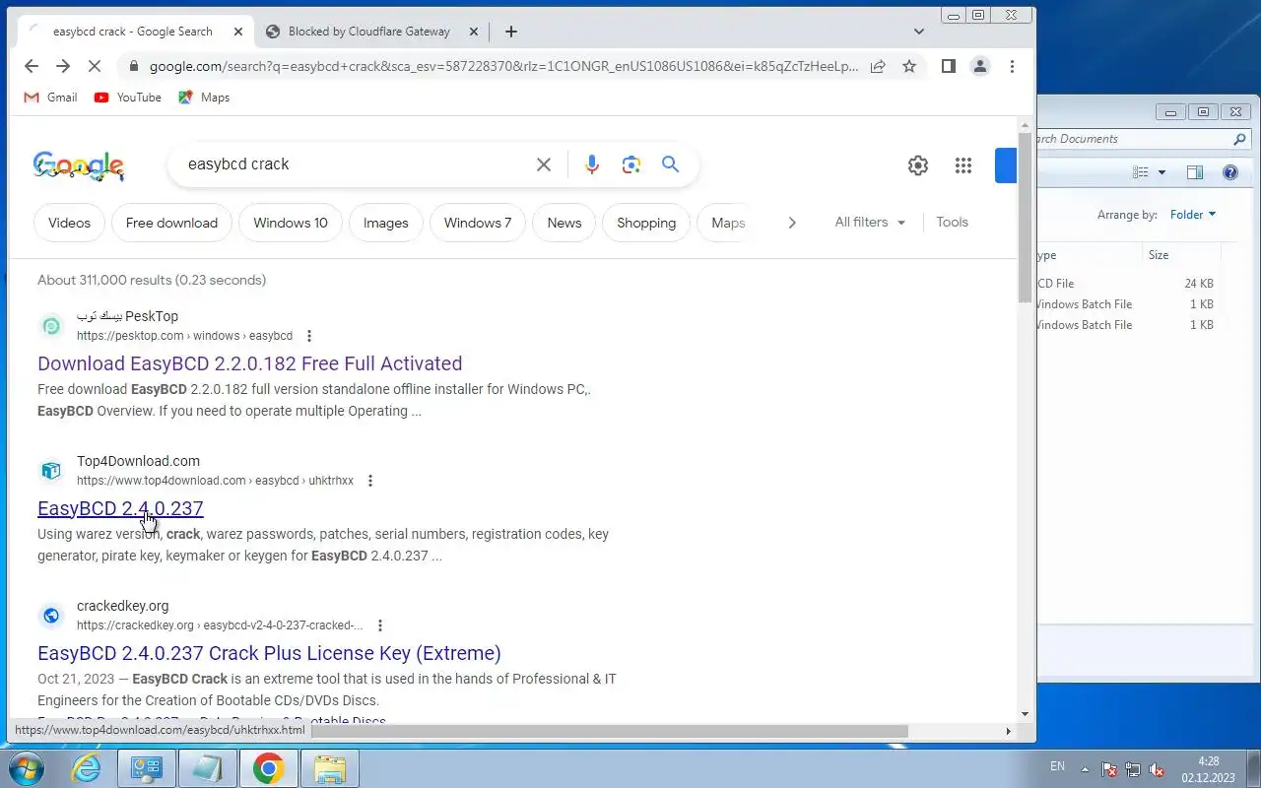Click into the Google search field
Screen dimensions: 1261x788
click(x=355, y=164)
